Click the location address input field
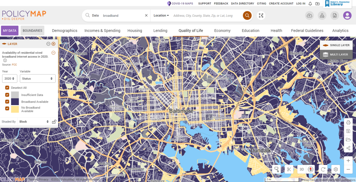The width and height of the screenshot is (356, 182). tap(206, 15)
